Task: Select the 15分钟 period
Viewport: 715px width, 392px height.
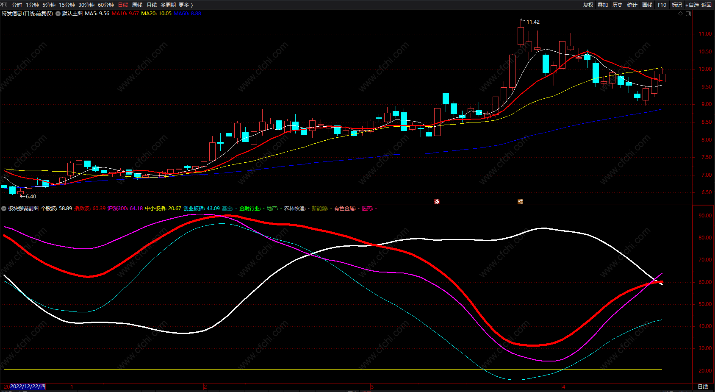Action: click(x=67, y=5)
